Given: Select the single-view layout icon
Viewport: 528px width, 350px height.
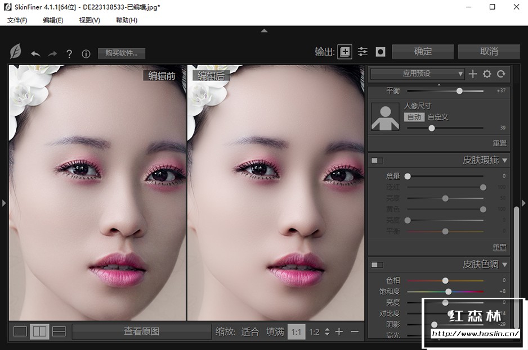Looking at the screenshot, I should (20, 331).
